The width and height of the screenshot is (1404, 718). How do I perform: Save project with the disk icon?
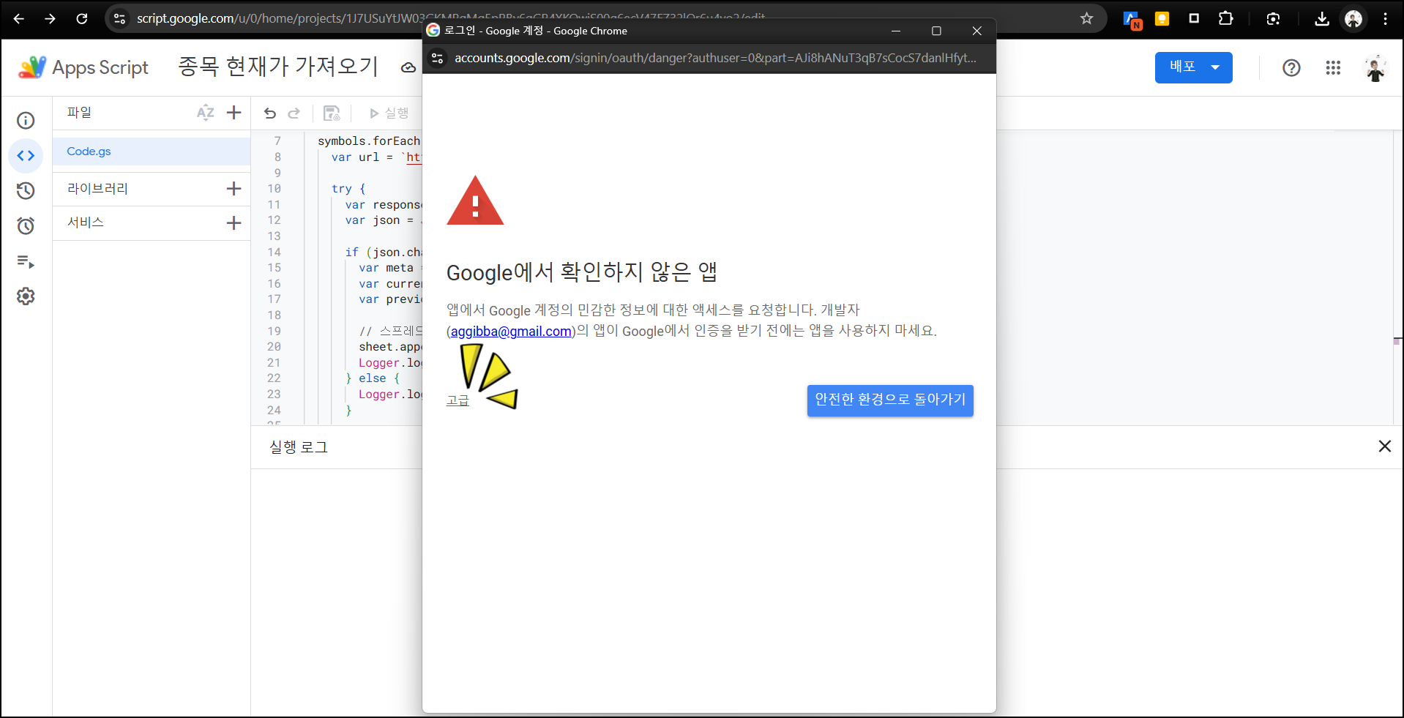tap(332, 113)
